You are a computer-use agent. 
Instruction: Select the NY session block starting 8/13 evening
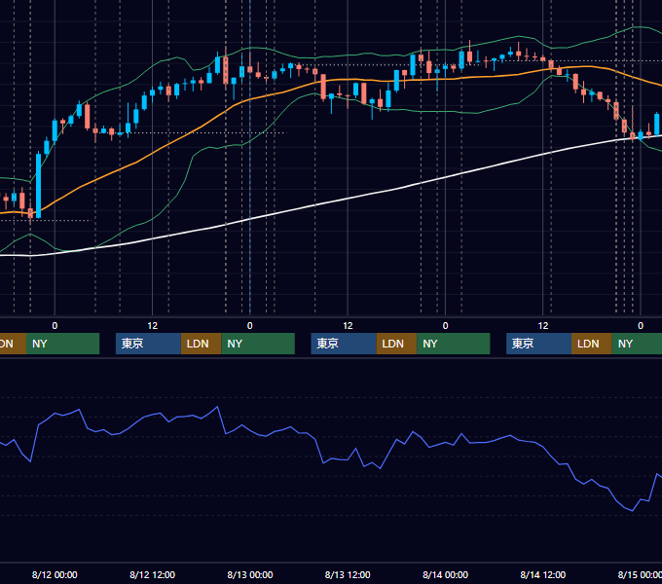click(454, 344)
